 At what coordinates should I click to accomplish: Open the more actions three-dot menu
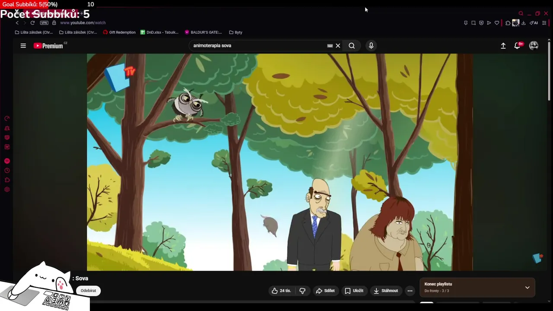[x=410, y=291]
